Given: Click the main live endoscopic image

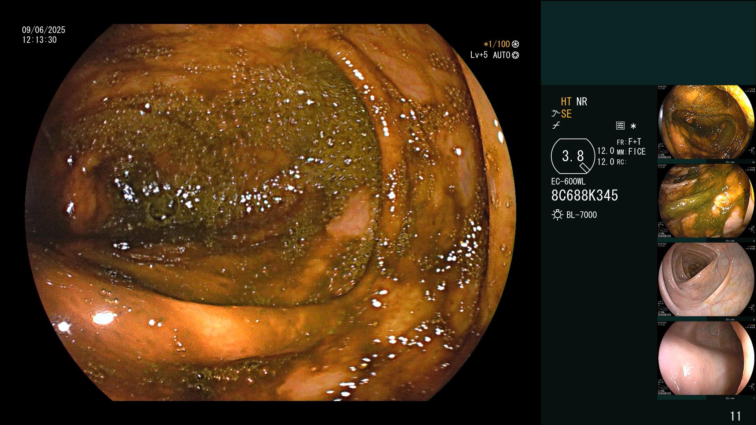Looking at the screenshot, I should pos(271,213).
